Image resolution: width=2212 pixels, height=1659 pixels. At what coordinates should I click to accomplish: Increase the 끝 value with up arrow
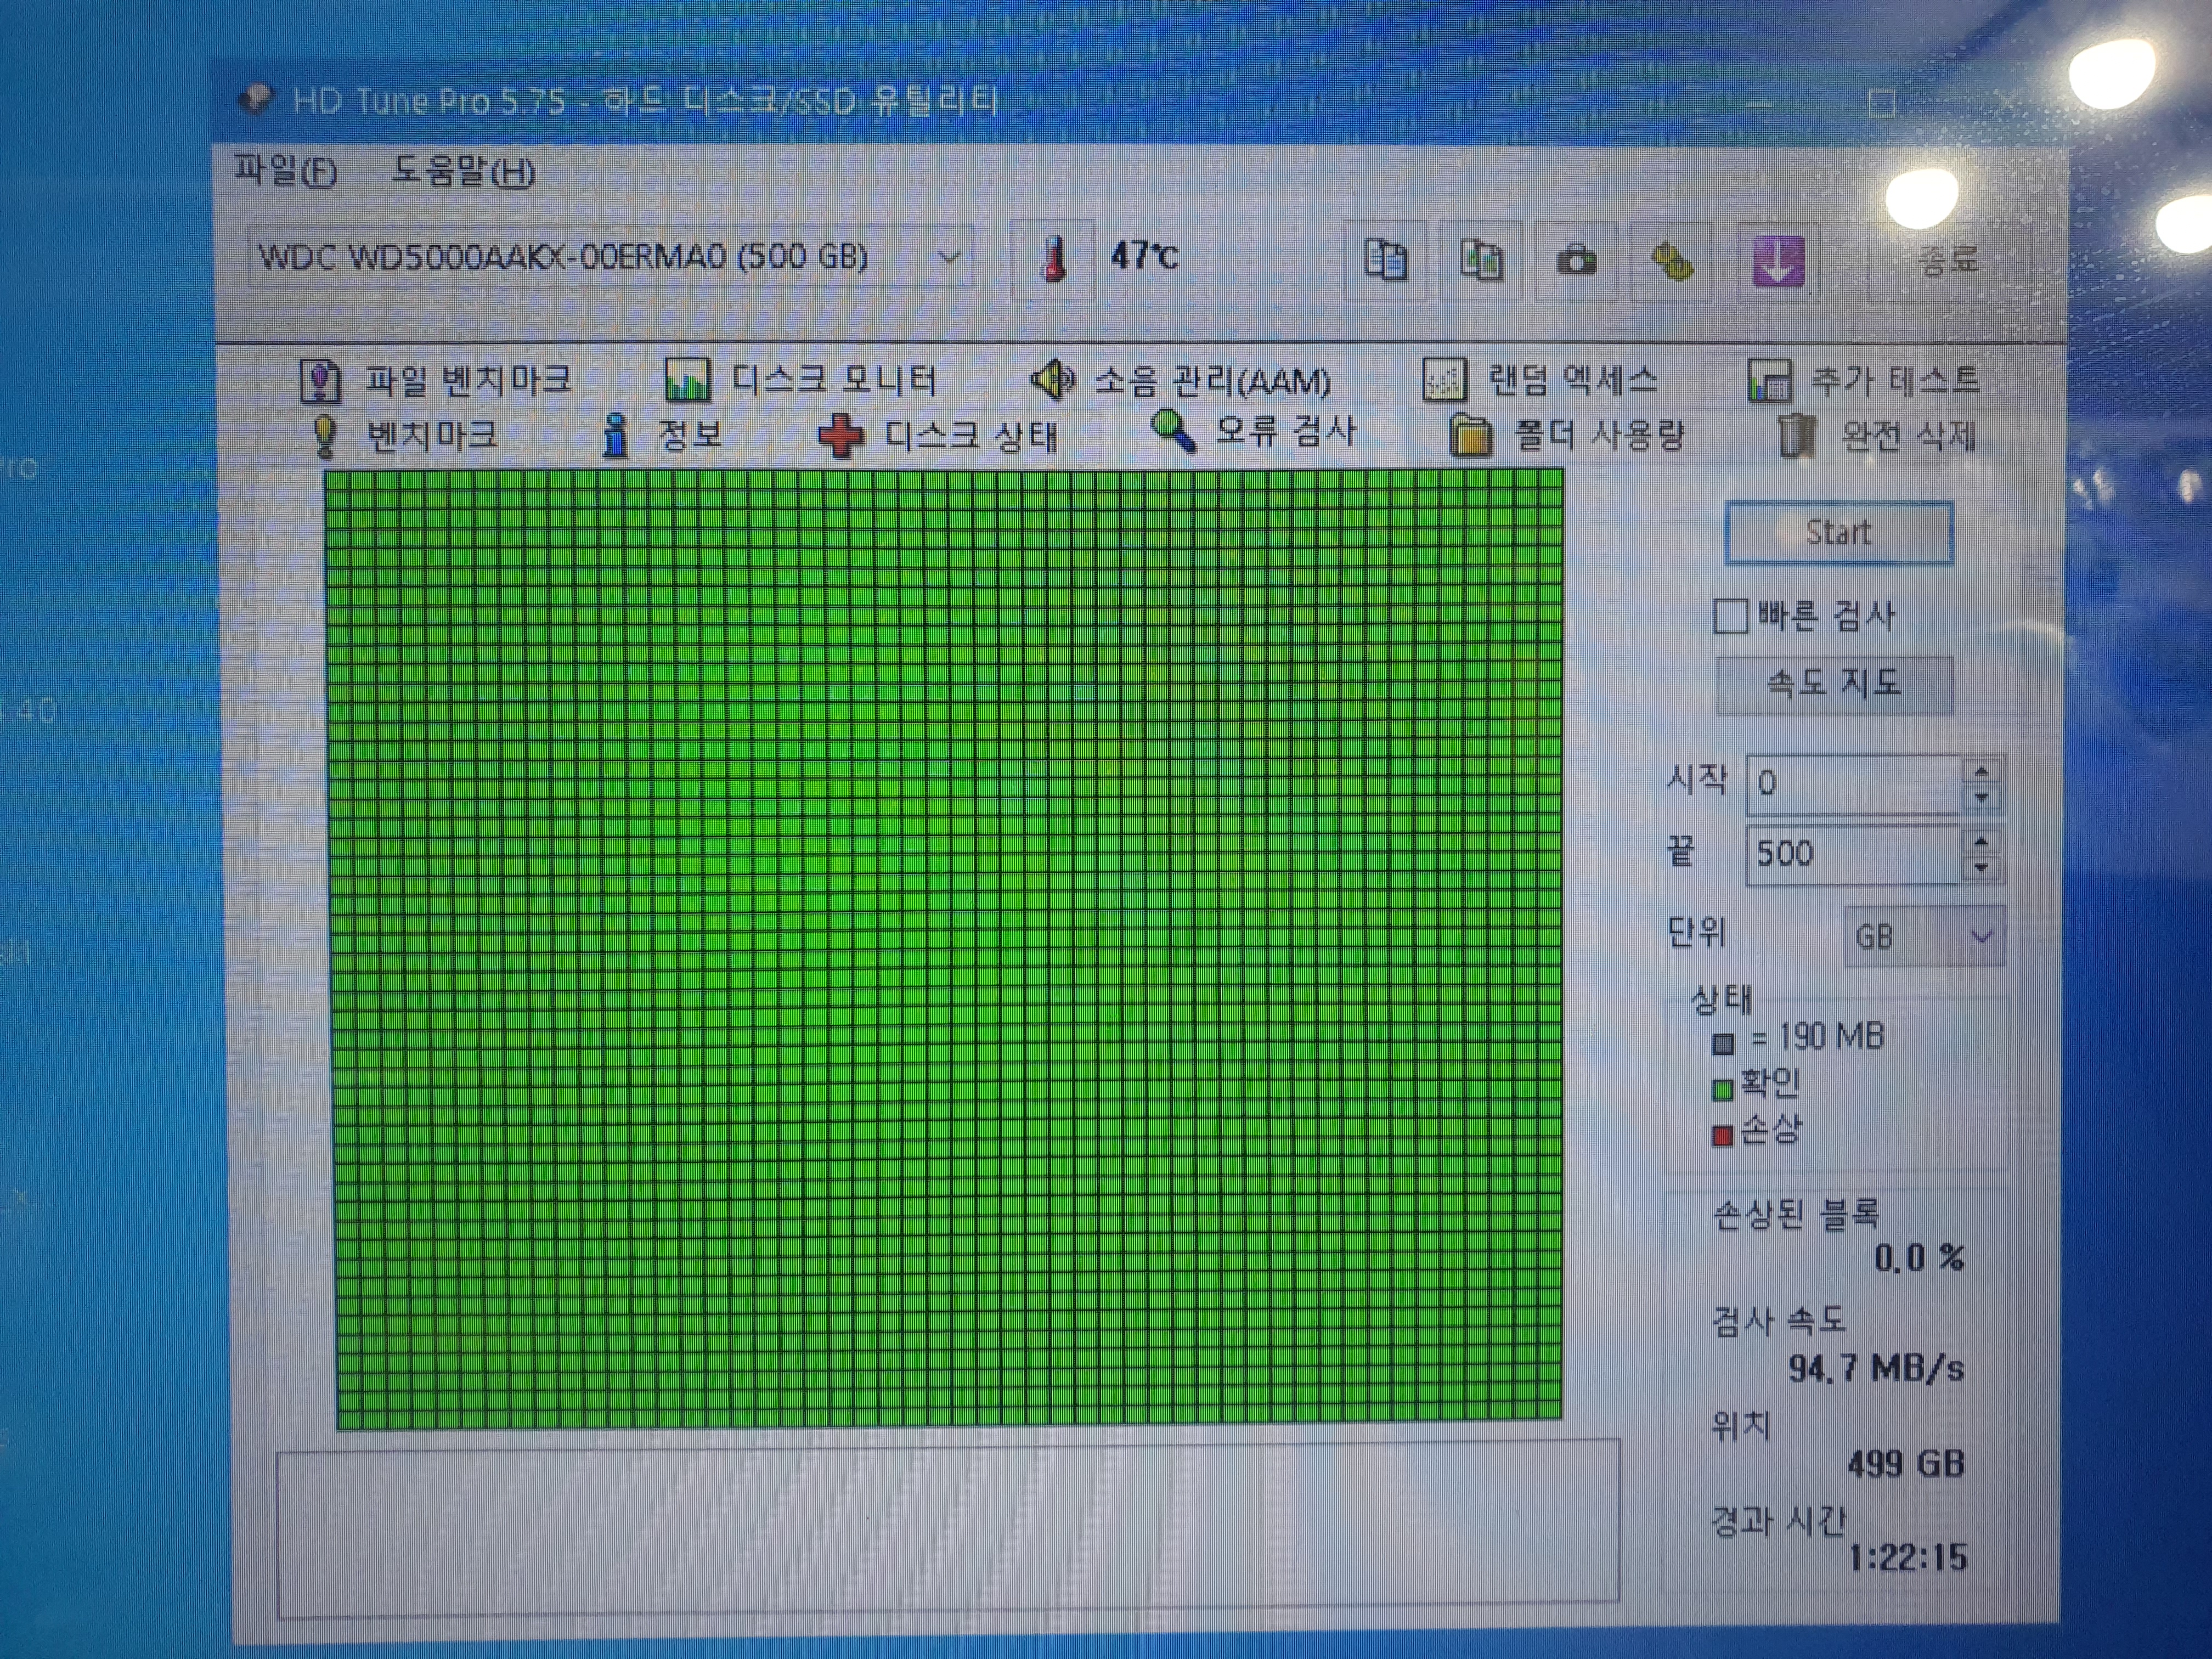point(1981,841)
